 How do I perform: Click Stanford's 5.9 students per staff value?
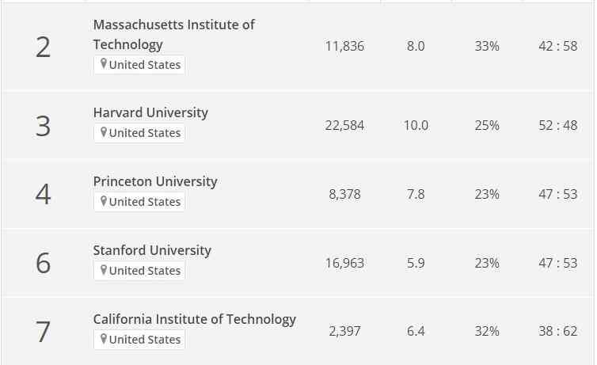416,263
